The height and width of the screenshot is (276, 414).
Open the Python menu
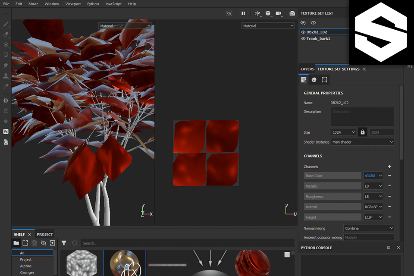tap(93, 4)
